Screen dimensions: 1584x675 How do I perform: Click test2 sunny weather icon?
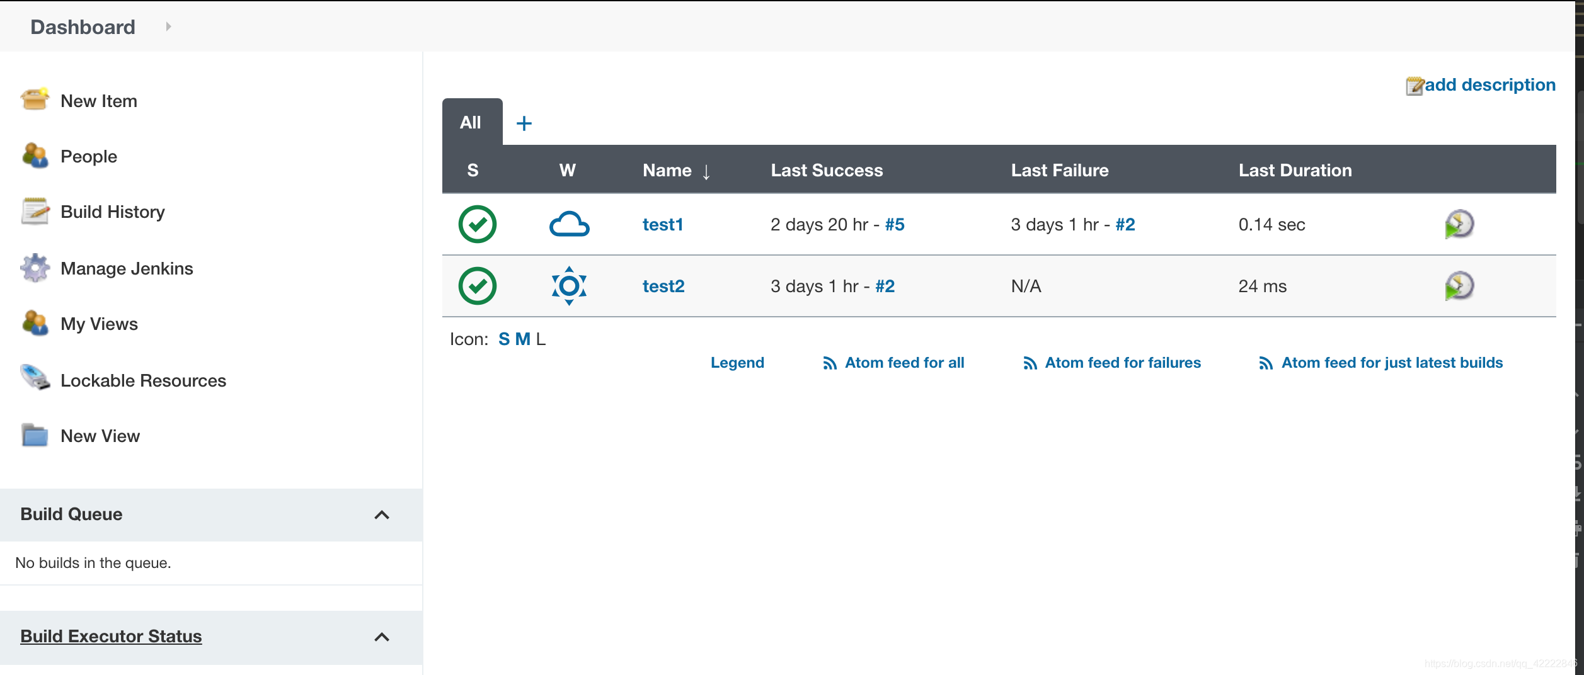569,286
